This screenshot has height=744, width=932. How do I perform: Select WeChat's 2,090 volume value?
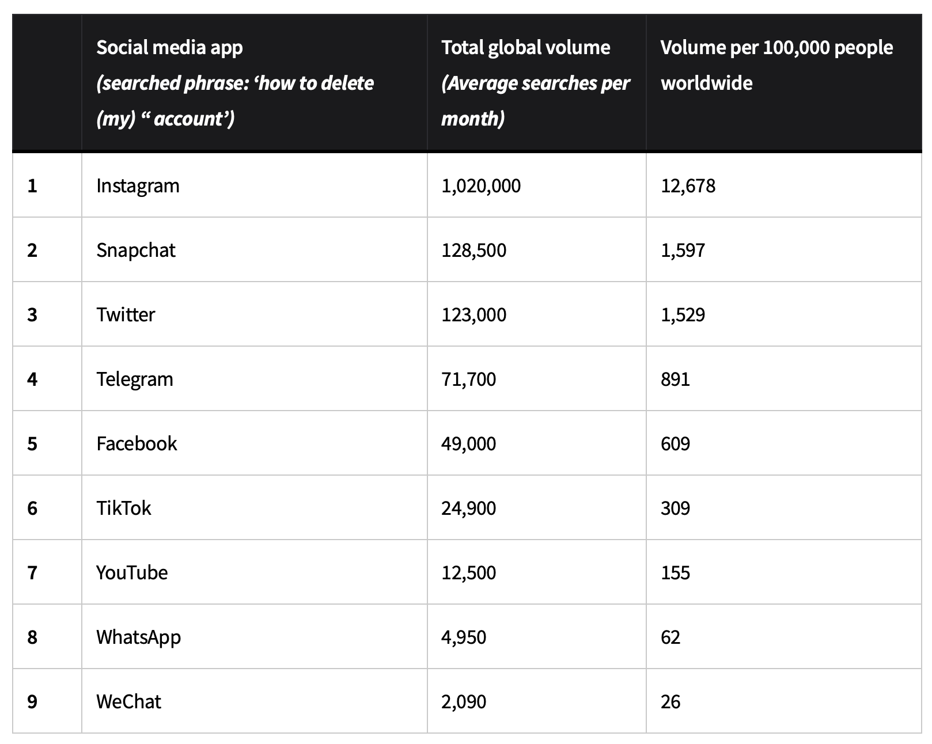[x=464, y=701]
